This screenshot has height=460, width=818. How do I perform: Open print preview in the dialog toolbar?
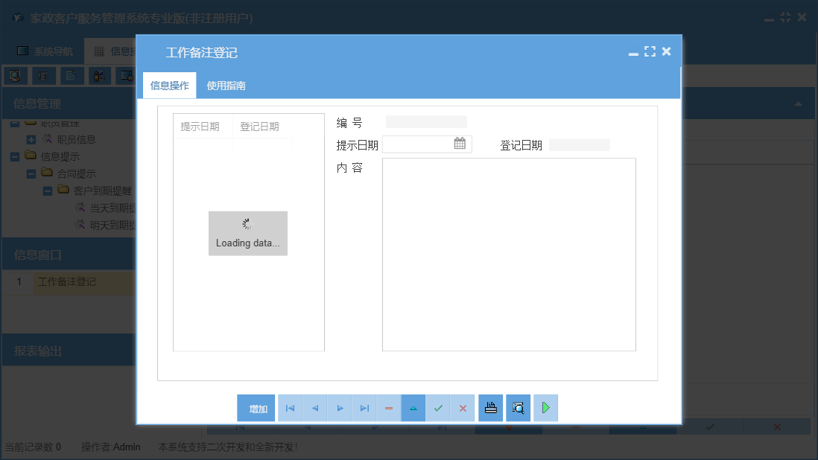click(x=518, y=408)
